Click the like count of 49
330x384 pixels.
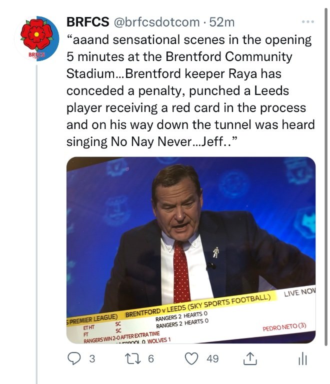(212, 359)
